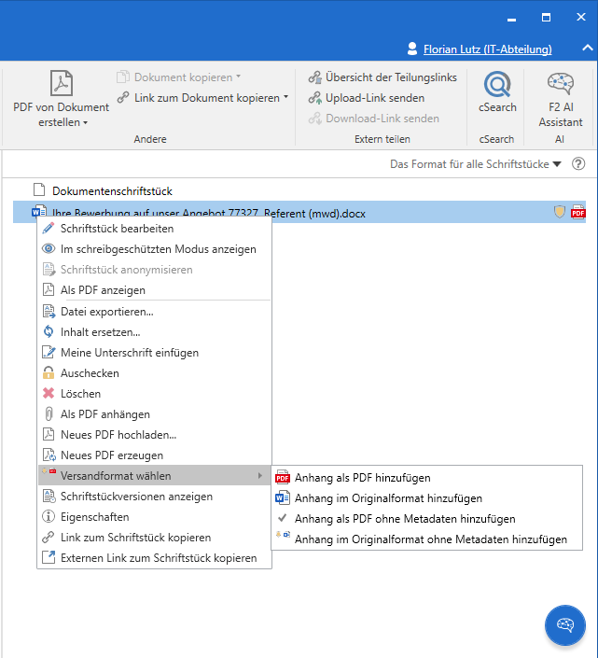Choose Anhang im Originalformat hinzufügen
This screenshot has height=658, width=598.
point(388,498)
